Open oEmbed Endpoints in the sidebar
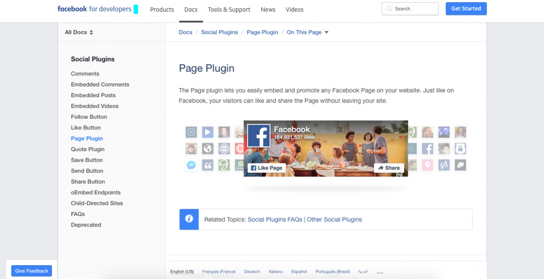This screenshot has width=544, height=279. click(96, 193)
